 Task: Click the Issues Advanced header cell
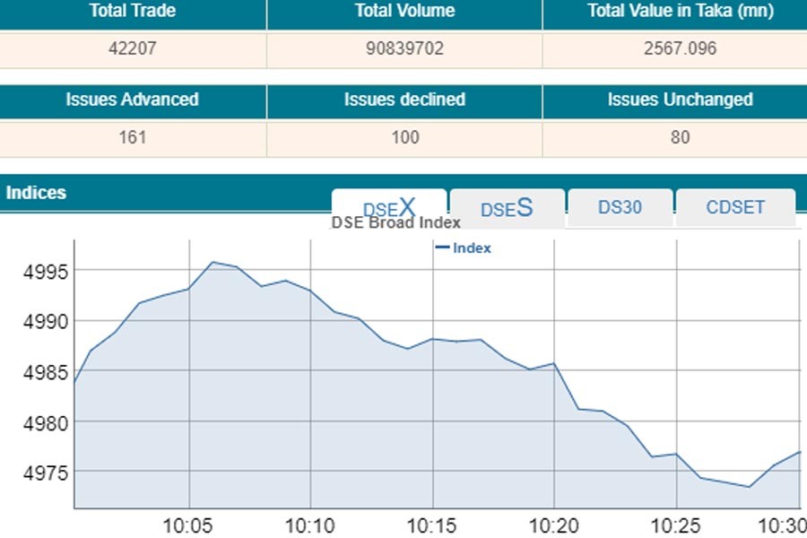point(133,100)
